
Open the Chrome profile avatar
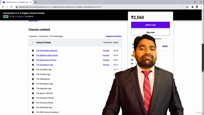(x=197, y=7)
